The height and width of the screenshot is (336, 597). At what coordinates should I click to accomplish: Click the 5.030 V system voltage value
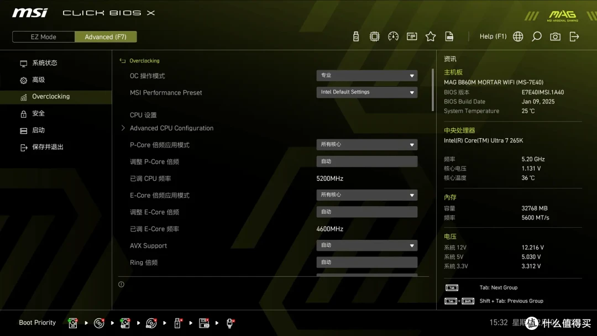coord(531,257)
